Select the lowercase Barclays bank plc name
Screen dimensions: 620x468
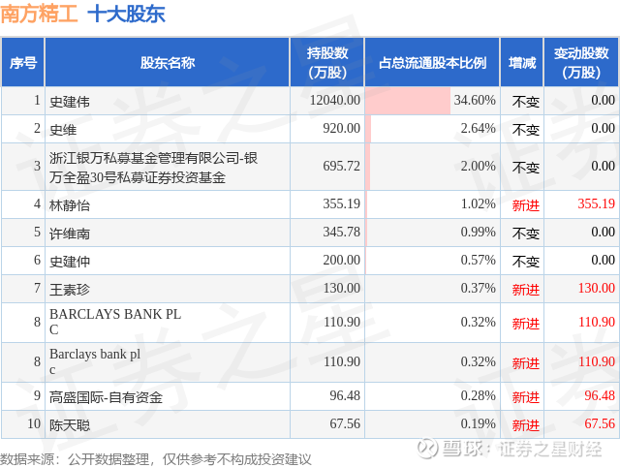click(x=95, y=361)
